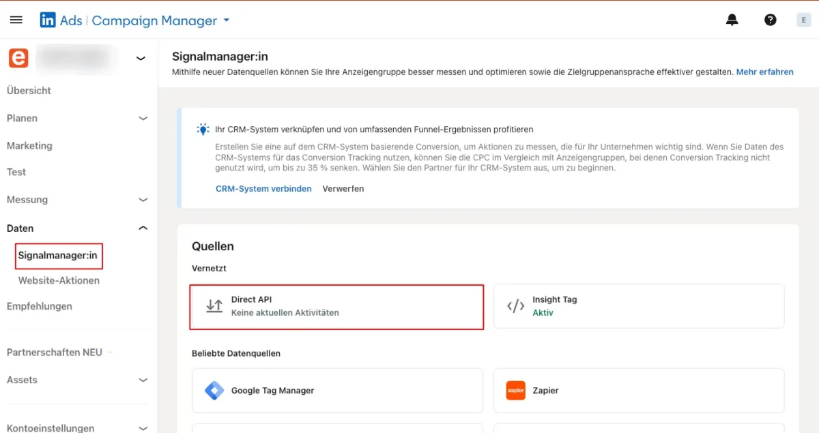Image resolution: width=819 pixels, height=433 pixels.
Task: Click the Google Tag Manager icon
Action: (214, 391)
